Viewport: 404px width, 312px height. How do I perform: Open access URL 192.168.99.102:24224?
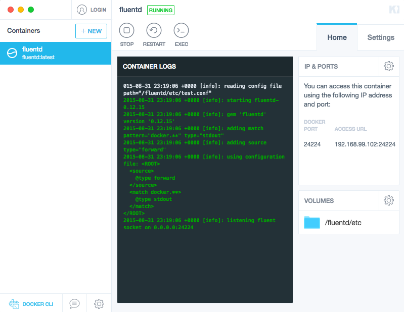click(365, 144)
